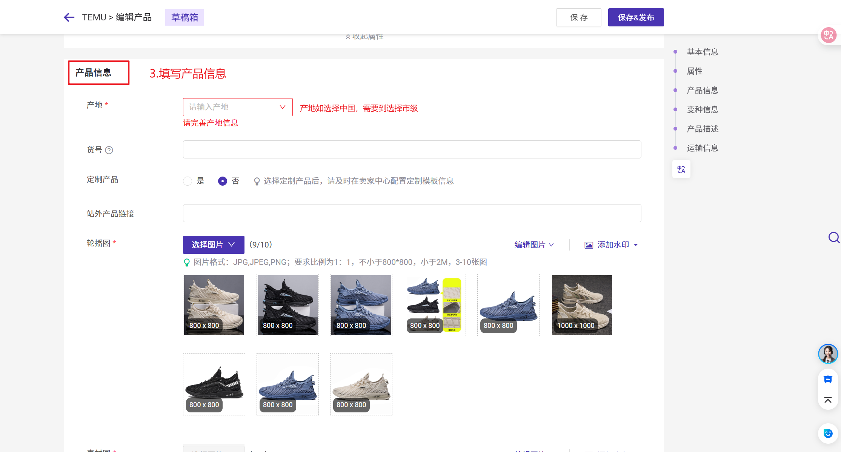Screen dimensions: 841x452
Task: Click the 轮播图 field label
Action: [x=98, y=243]
